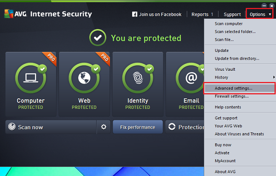Screen dimensions: 276x176
Task: Expand the History submenu arrow
Action: click(274, 77)
